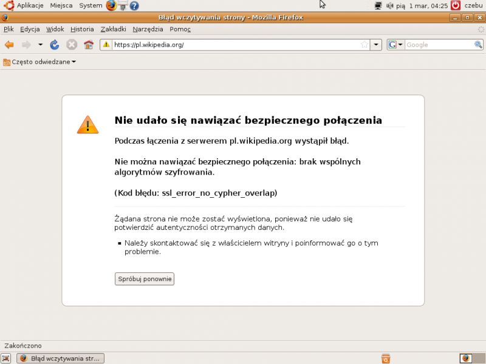This screenshot has height=364, width=486.
Task: Click the Często odwiedzane folder icon
Action: pyautogui.click(x=7, y=62)
